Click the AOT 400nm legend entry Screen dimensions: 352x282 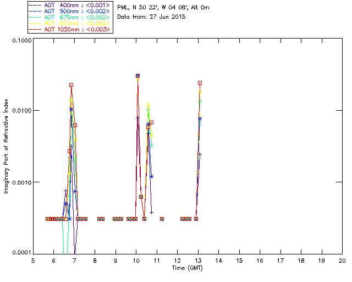(70, 5)
